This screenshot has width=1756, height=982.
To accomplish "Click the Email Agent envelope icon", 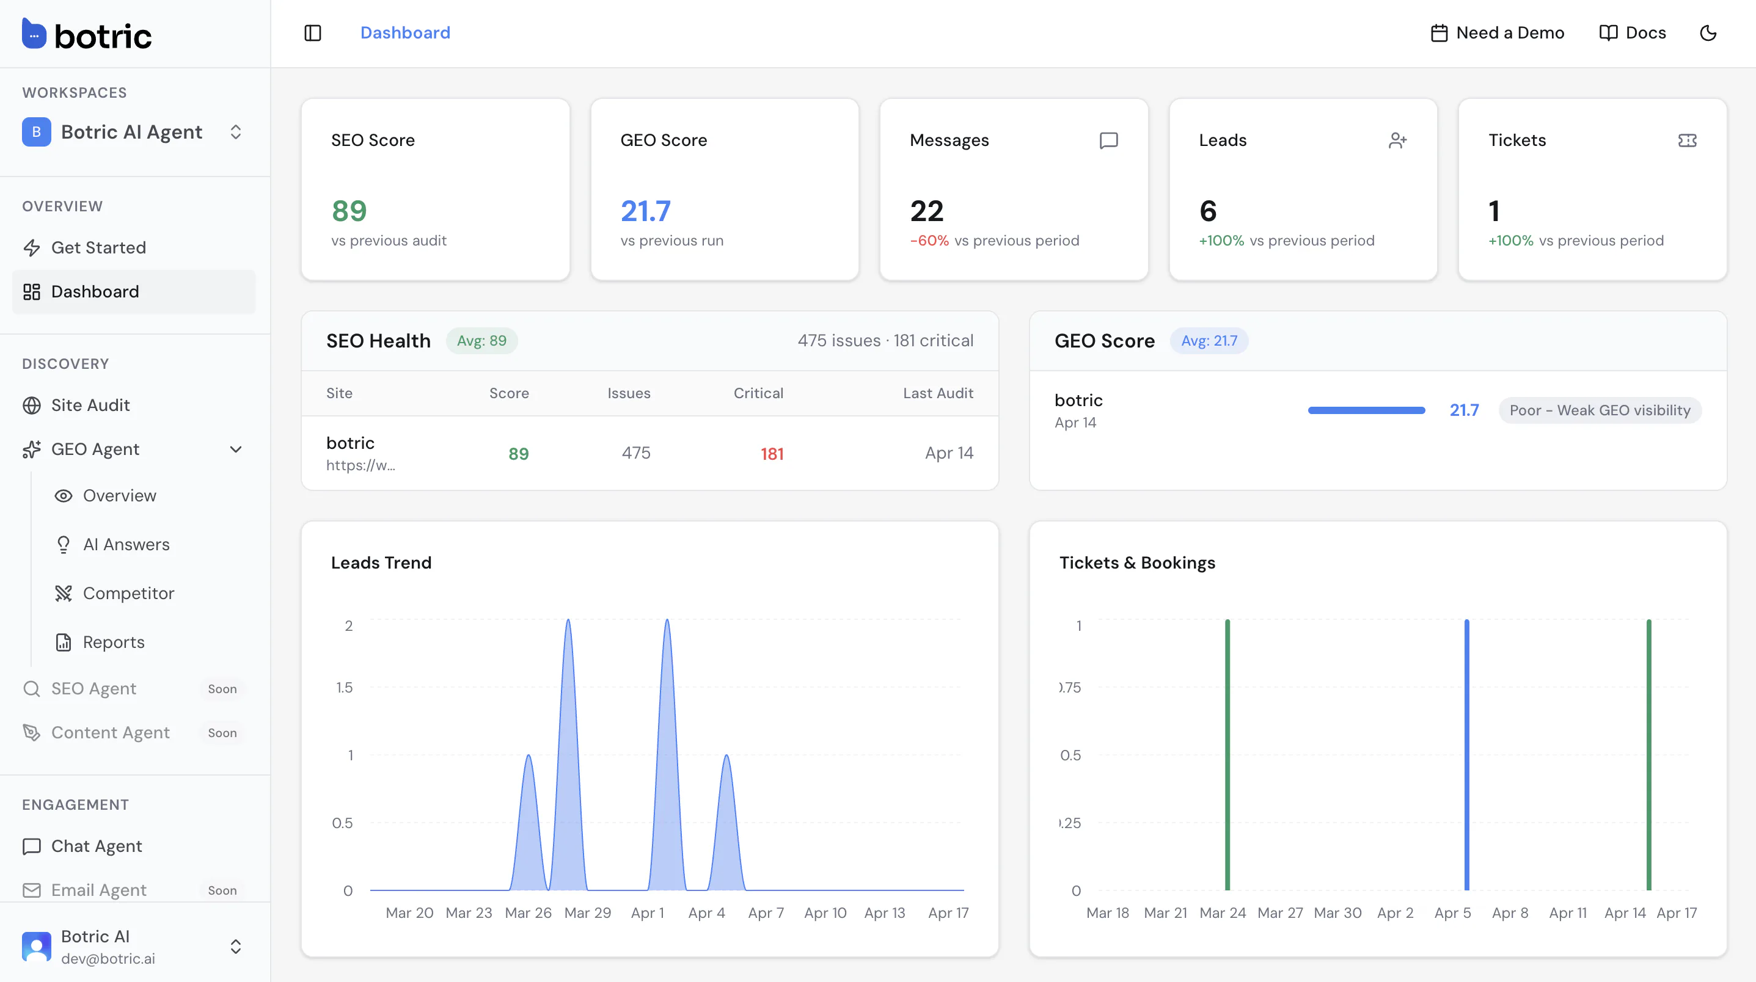I will (x=31, y=890).
